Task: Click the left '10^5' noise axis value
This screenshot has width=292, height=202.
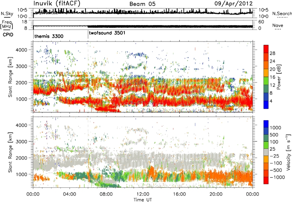Action: (22, 10)
